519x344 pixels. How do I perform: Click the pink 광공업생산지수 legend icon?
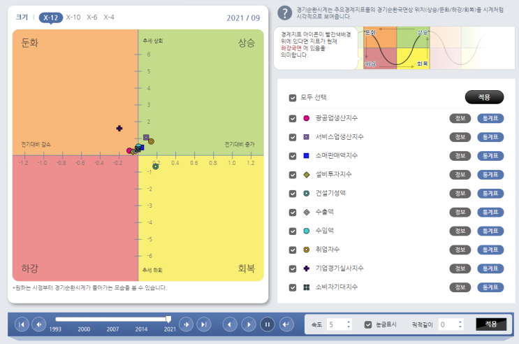tap(307, 118)
